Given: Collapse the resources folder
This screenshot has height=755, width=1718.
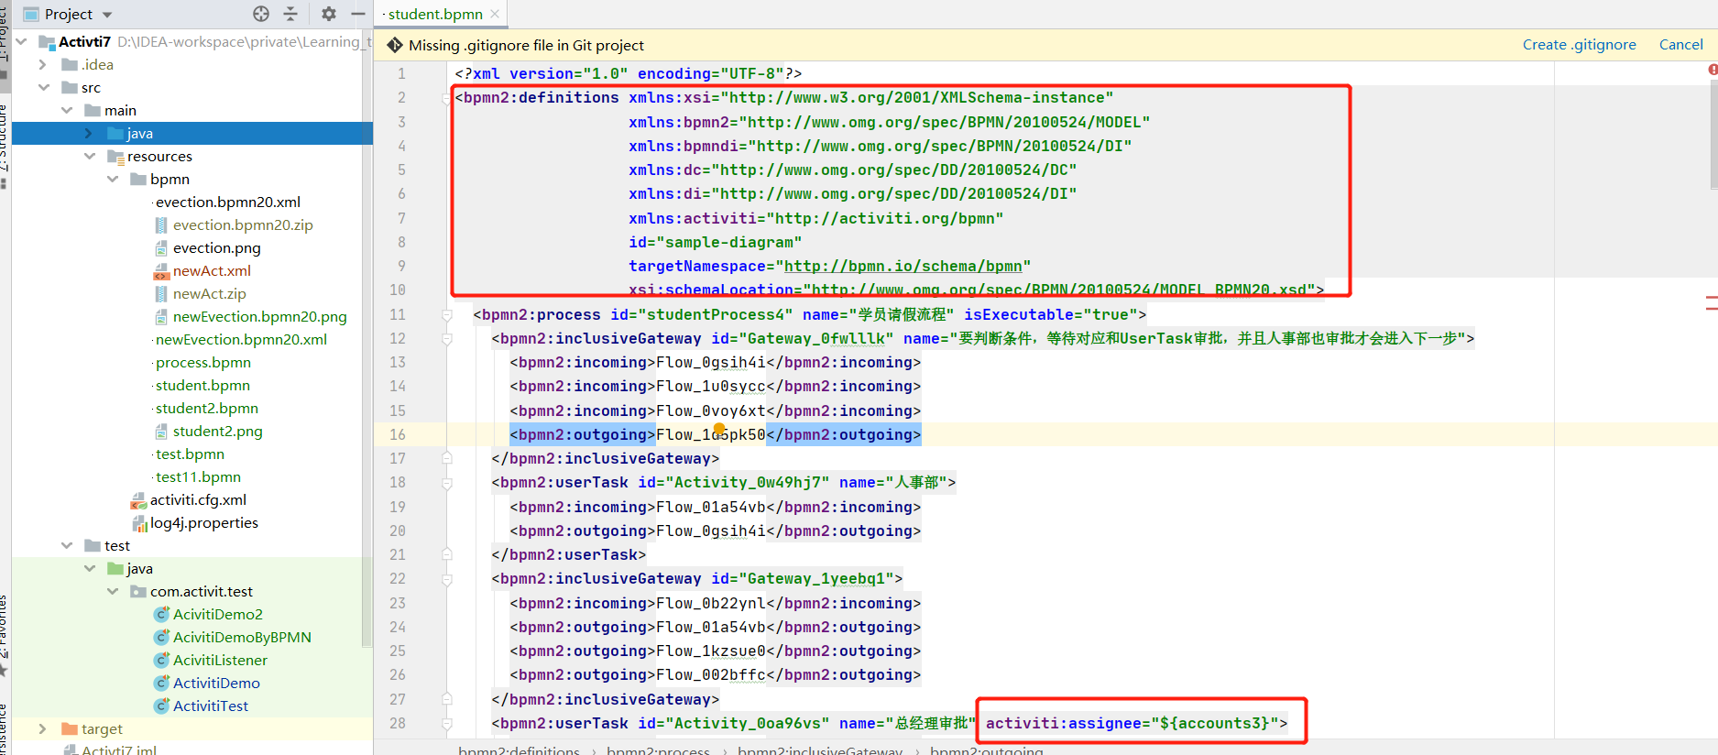Looking at the screenshot, I should (x=89, y=156).
